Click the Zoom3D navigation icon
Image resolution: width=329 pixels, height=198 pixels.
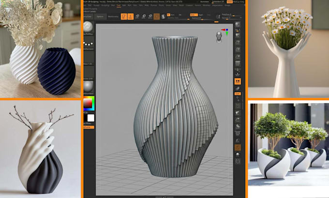click(x=238, y=120)
